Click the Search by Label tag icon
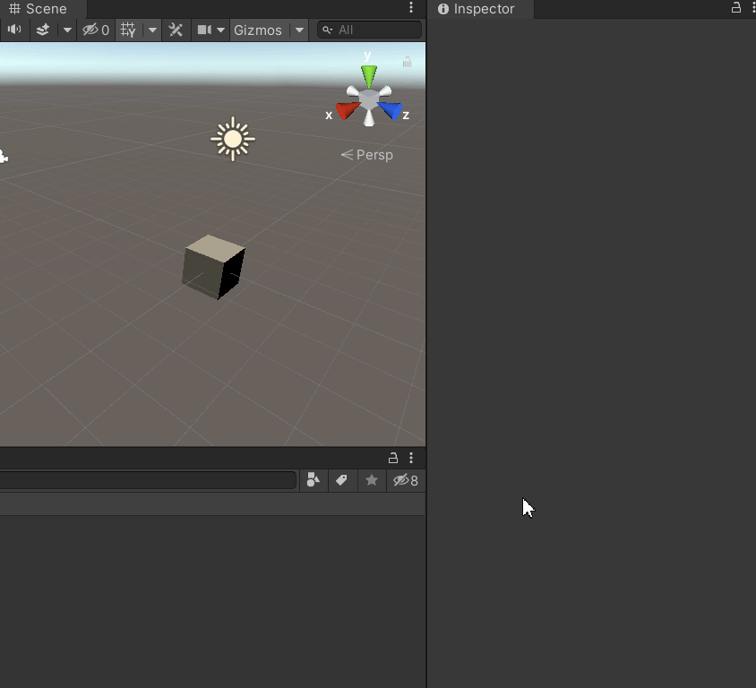The height and width of the screenshot is (688, 756). tap(341, 480)
